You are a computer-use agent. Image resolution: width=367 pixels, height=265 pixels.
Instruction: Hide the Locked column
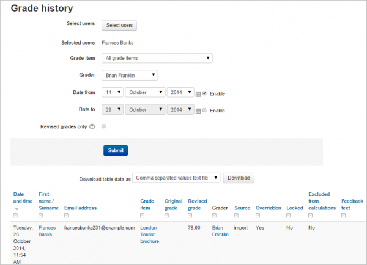289,216
